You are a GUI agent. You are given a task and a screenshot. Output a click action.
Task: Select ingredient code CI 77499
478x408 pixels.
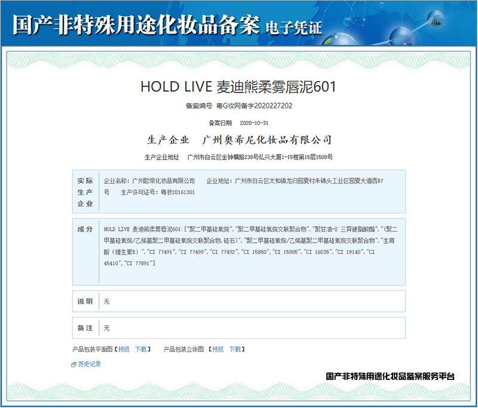pyautogui.click(x=193, y=252)
